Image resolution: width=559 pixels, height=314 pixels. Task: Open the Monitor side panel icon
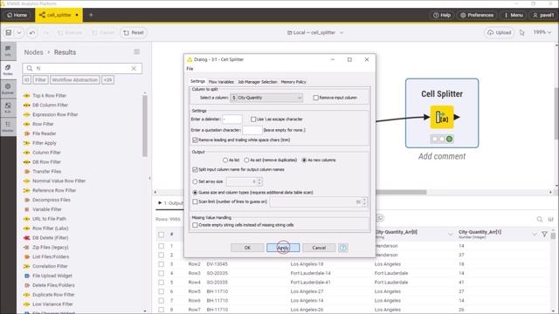click(8, 126)
